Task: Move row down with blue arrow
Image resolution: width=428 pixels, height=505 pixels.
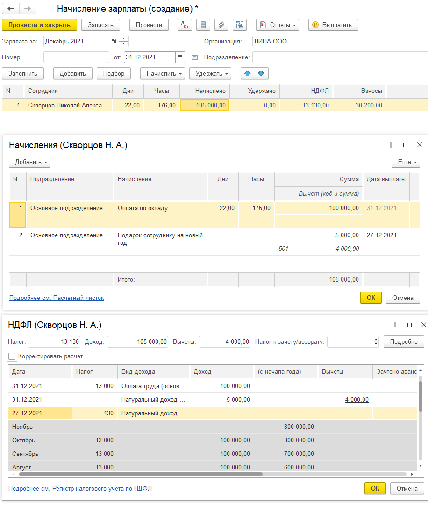Action: [261, 73]
